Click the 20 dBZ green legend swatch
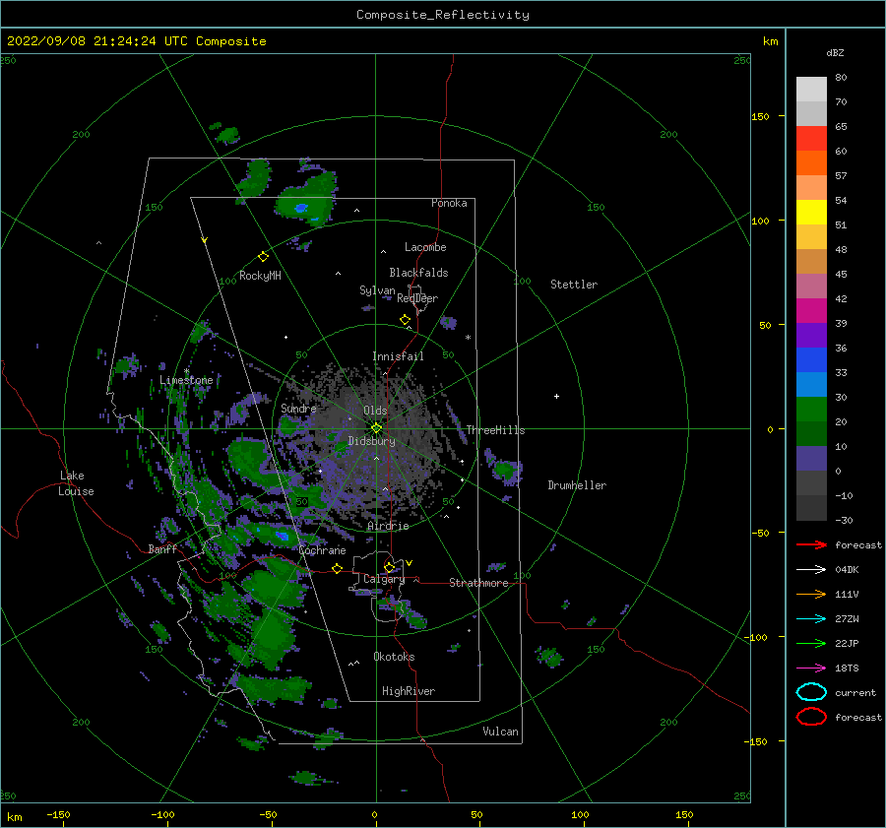Viewport: 886px width, 828px height. point(811,409)
